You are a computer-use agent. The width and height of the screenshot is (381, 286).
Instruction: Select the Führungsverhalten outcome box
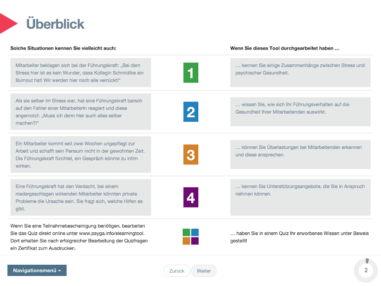point(300,112)
